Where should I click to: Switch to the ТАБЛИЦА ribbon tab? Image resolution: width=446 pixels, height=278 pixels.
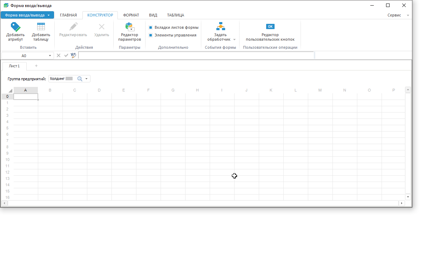point(176,15)
